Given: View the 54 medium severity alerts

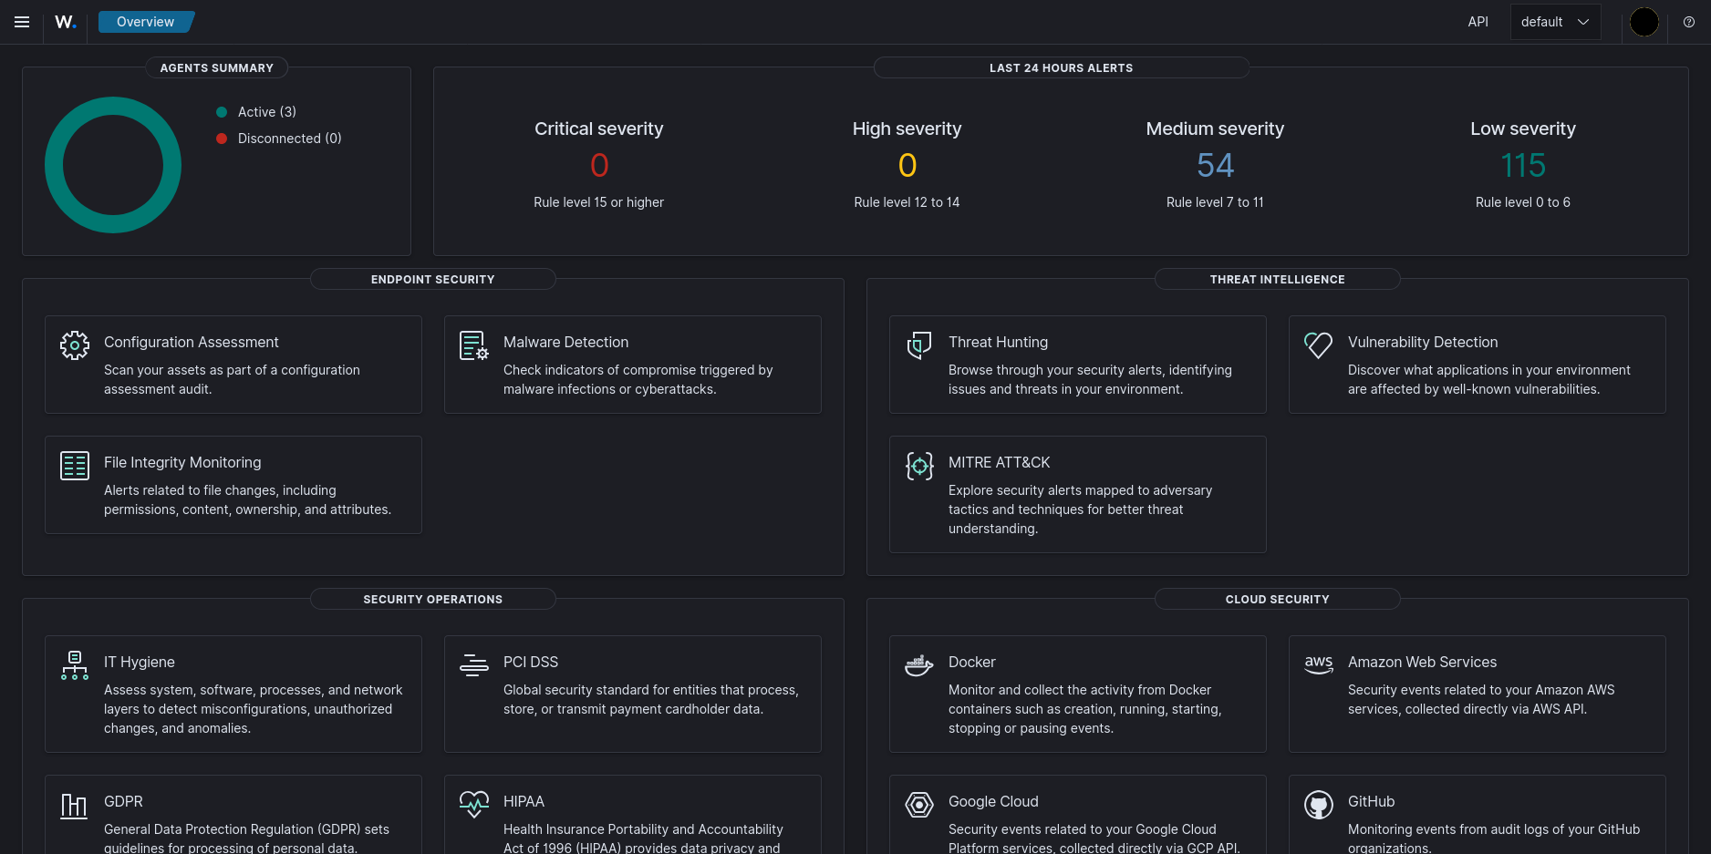Looking at the screenshot, I should click(x=1215, y=165).
